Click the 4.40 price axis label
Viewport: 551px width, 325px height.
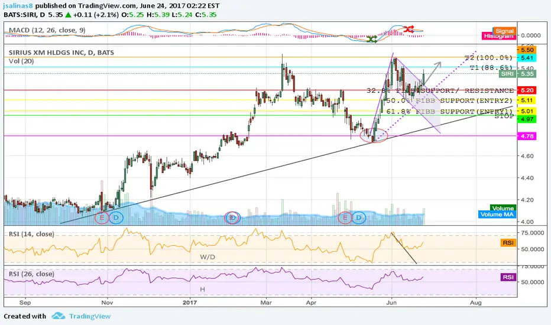pos(527,178)
